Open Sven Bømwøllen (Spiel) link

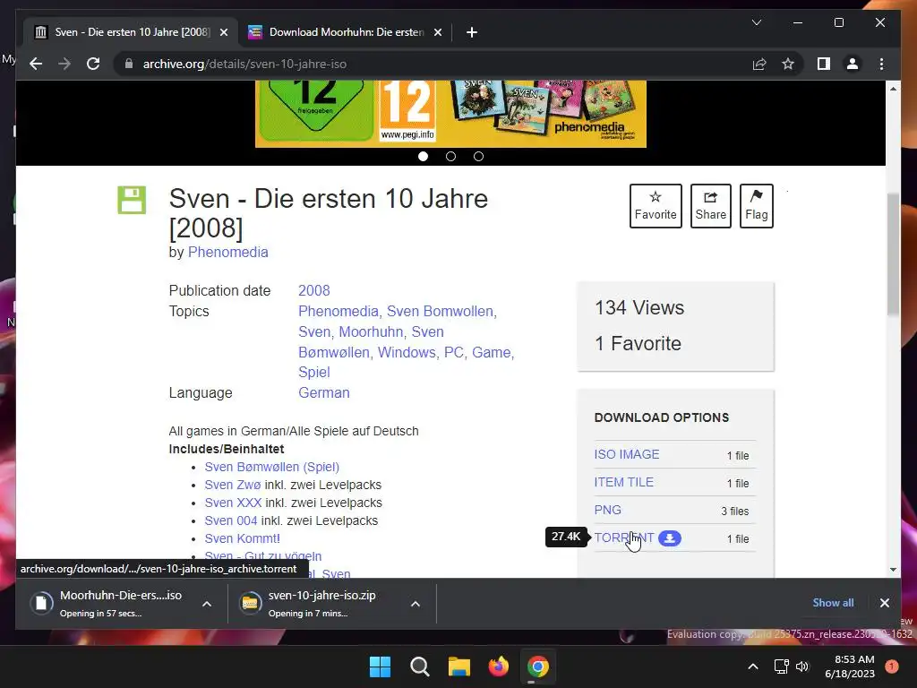pos(272,467)
